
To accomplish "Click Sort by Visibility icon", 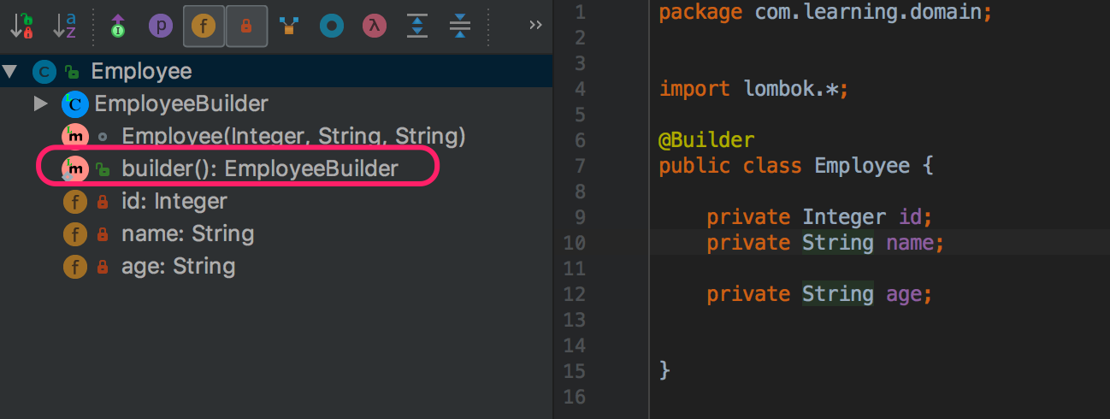I will coord(22,26).
